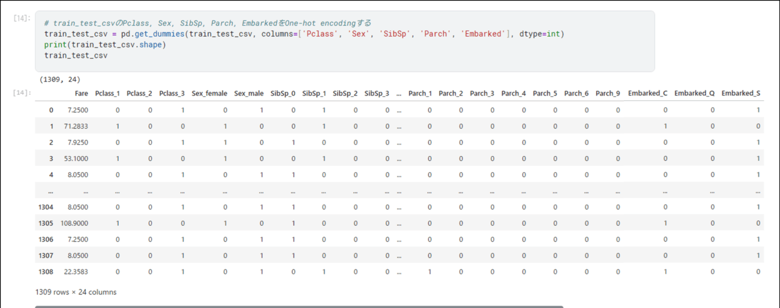Click the fare value 7.9250
This screenshot has width=780, height=308.
[x=77, y=142]
